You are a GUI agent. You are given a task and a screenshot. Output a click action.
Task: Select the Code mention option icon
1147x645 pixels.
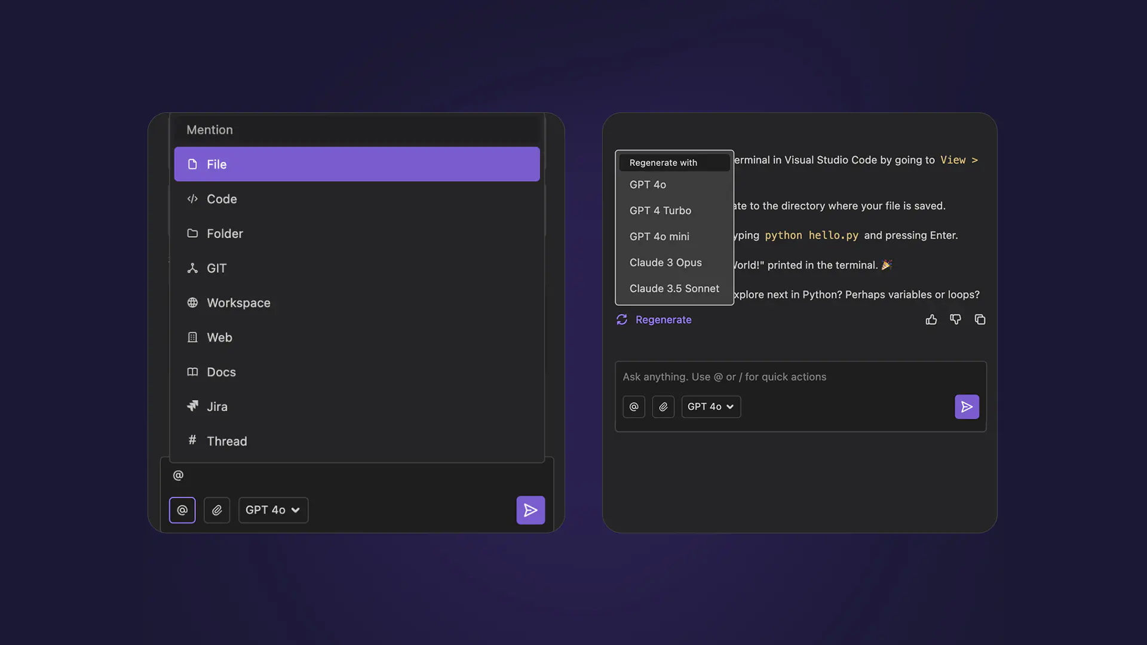point(192,199)
